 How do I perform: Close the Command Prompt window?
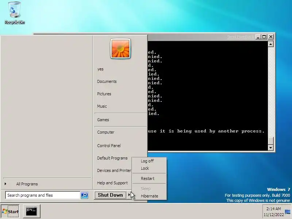tap(271, 37)
